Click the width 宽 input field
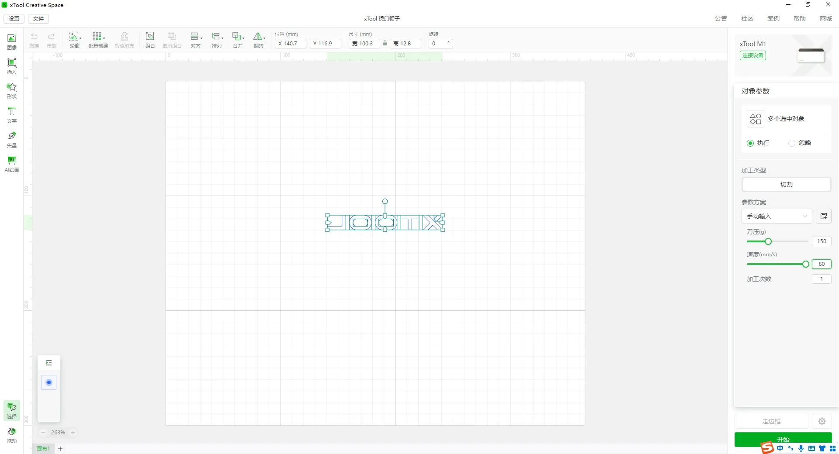839x454 pixels. (364, 43)
